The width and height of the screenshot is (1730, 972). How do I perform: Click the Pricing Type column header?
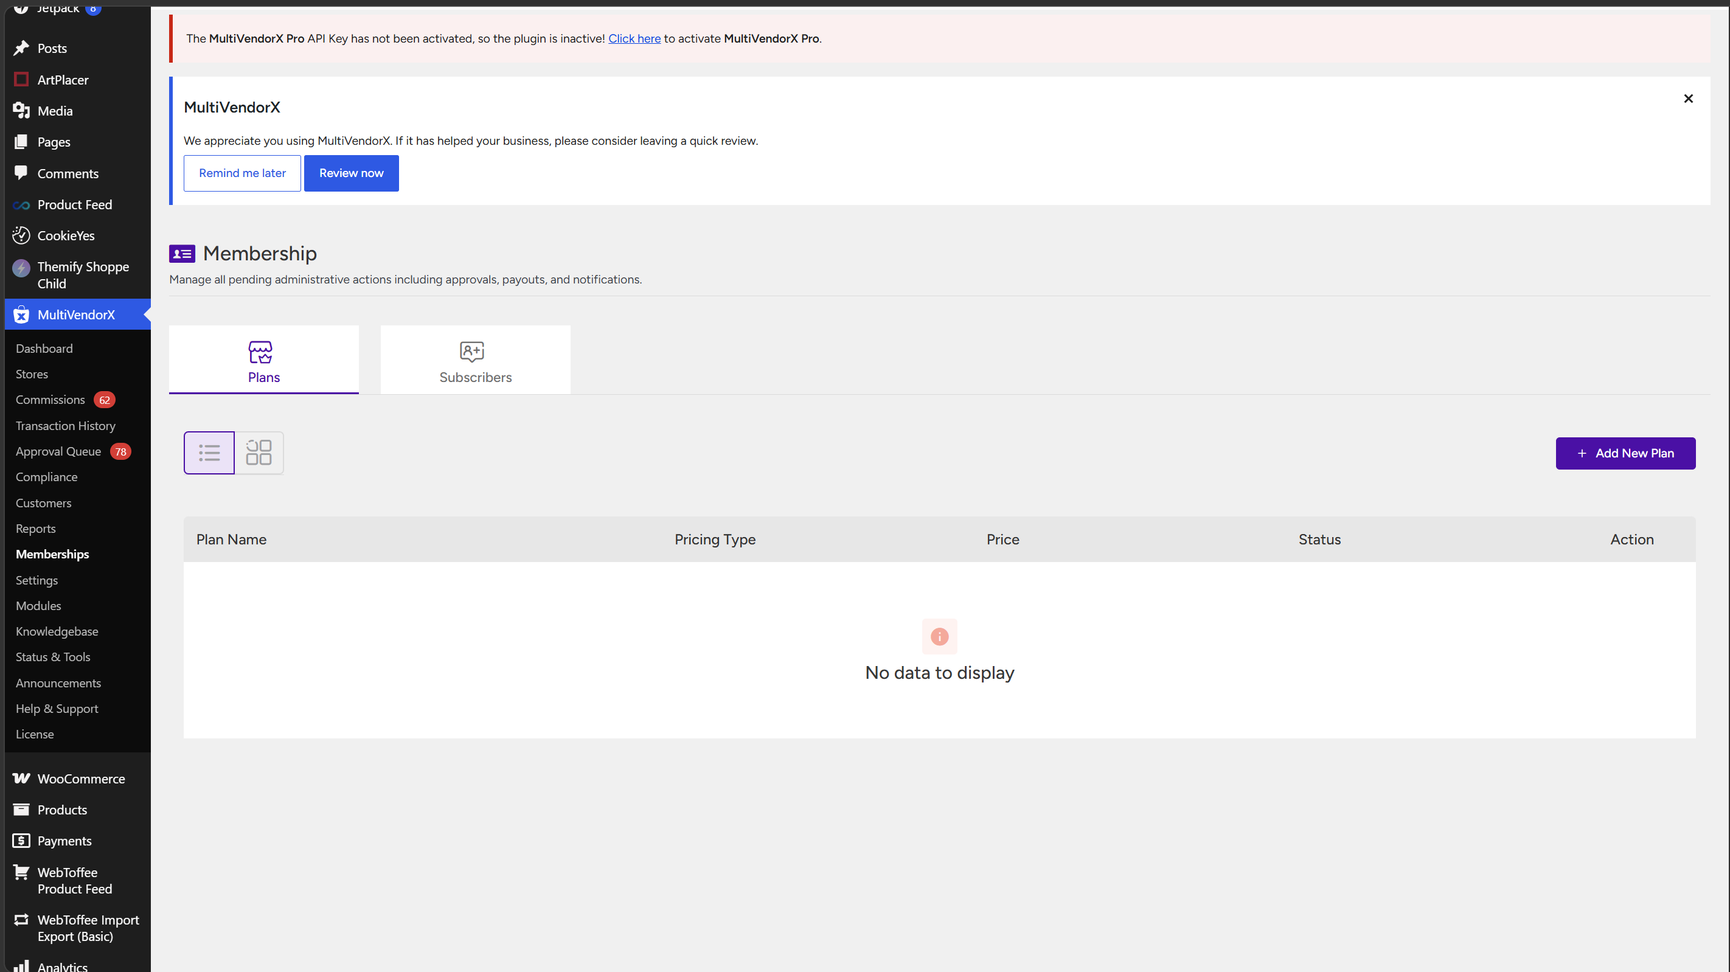715,540
